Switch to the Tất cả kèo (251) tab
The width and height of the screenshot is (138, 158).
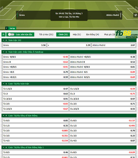(x=46, y=34)
